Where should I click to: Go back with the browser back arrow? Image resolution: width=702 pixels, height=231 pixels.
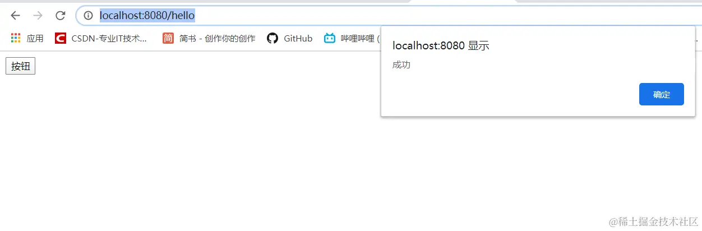[x=15, y=16]
